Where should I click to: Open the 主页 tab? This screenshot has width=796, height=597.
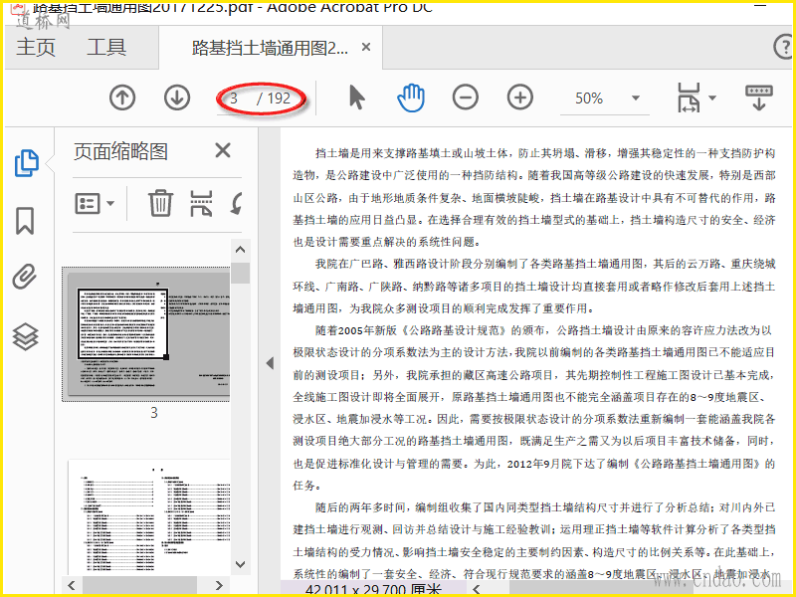[x=36, y=48]
